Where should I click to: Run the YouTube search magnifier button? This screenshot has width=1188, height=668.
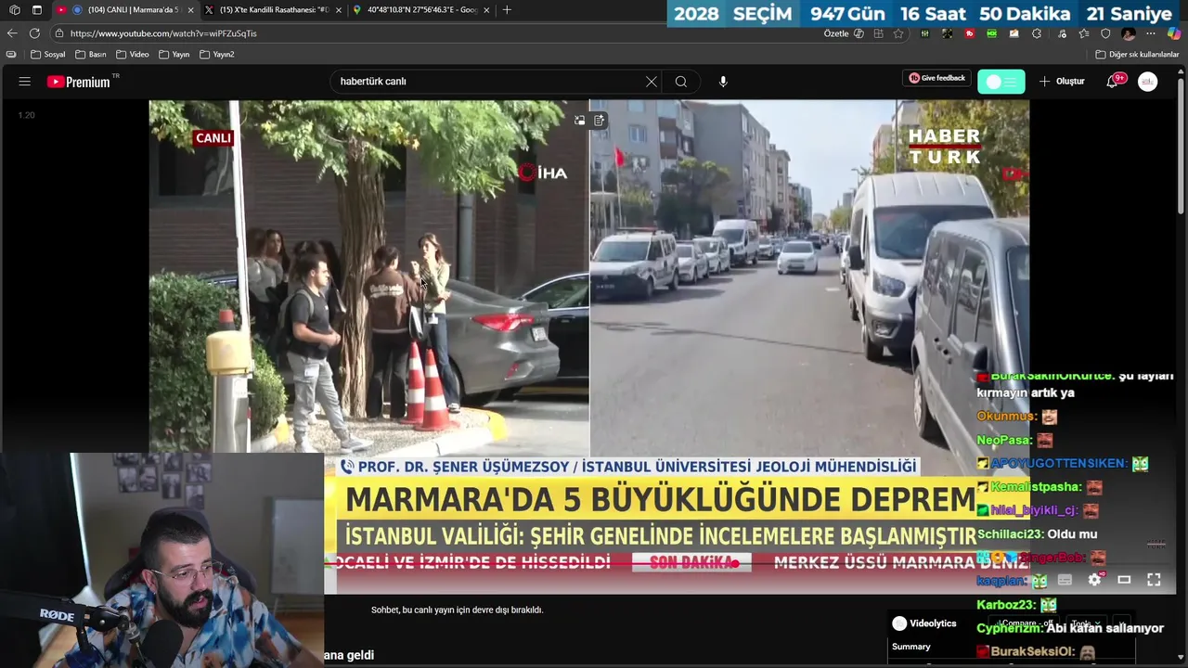(x=681, y=82)
